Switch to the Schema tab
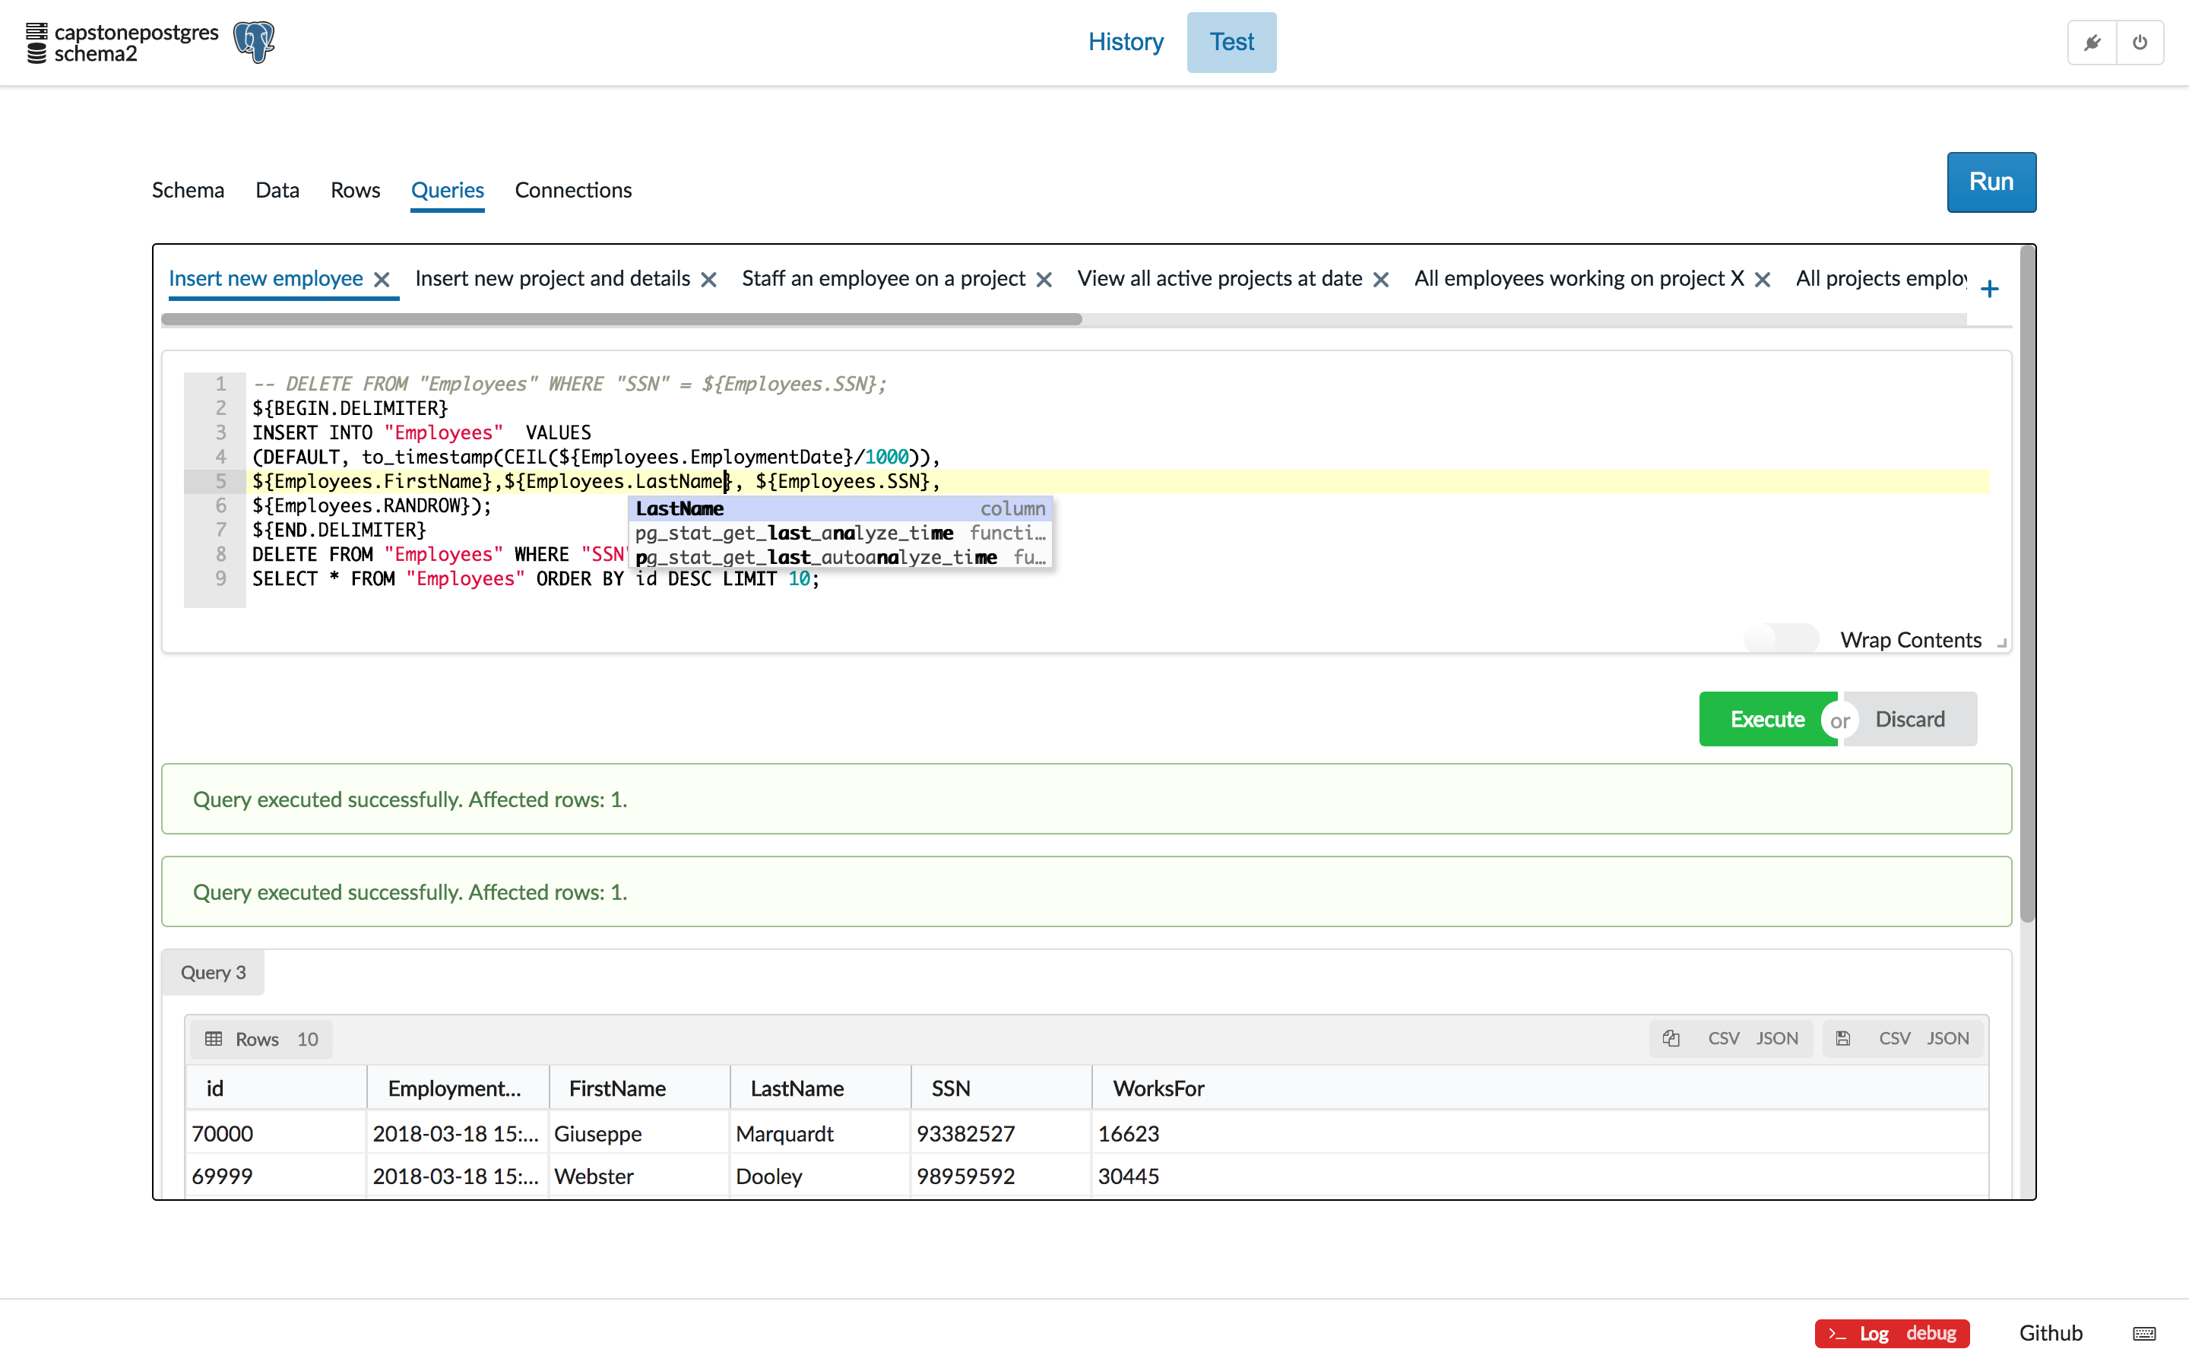 point(187,190)
